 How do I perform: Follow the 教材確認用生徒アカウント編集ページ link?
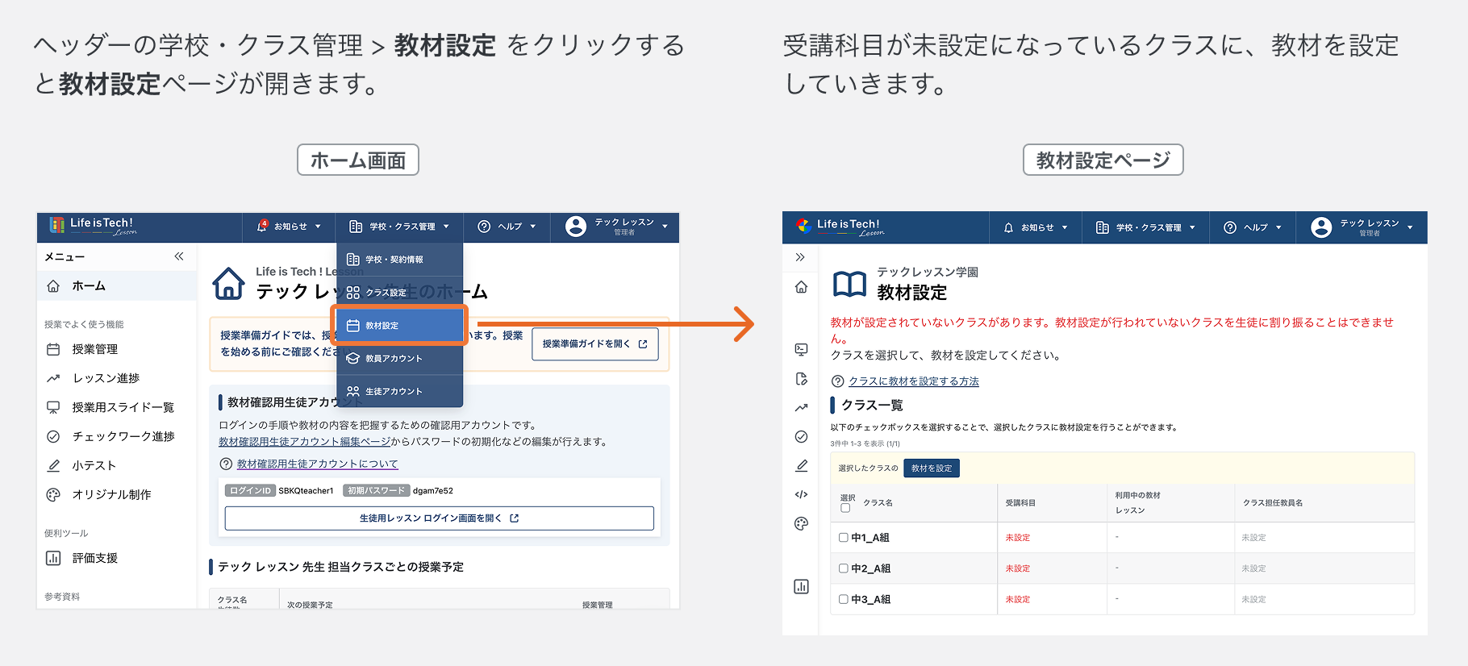coord(304,442)
